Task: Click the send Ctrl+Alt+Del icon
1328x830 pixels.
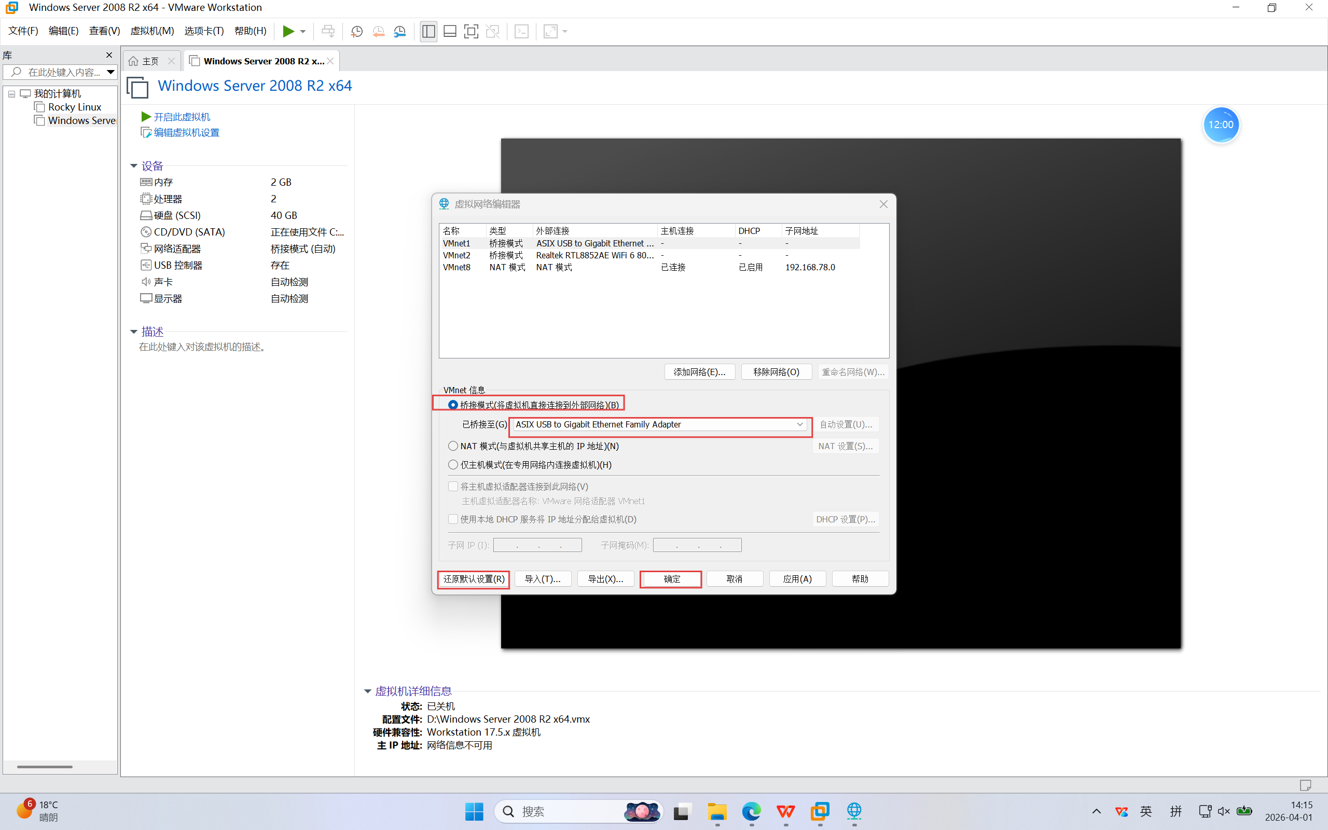Action: (328, 31)
